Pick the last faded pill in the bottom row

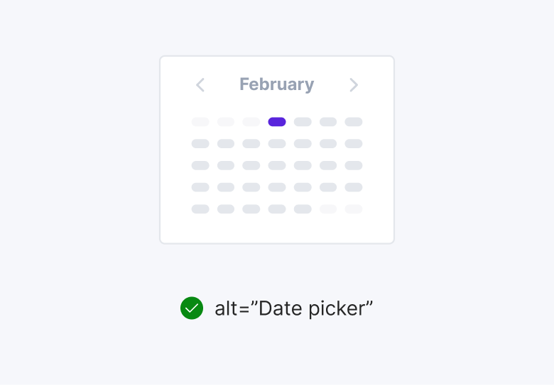click(354, 209)
